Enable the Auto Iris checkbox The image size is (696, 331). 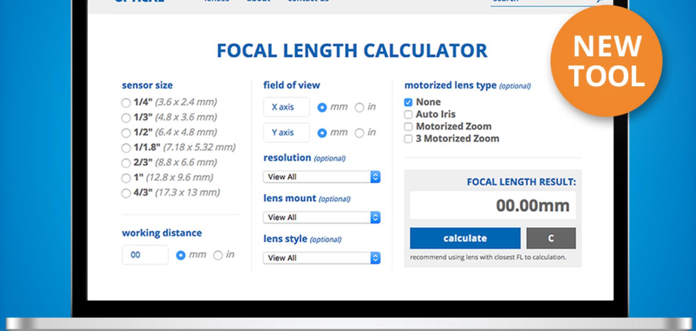pyautogui.click(x=408, y=115)
